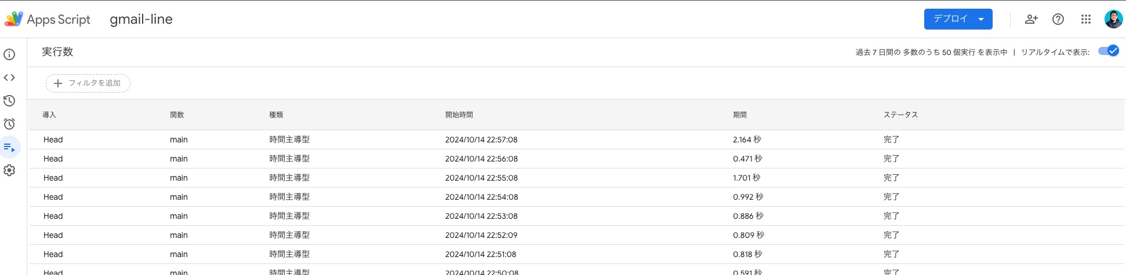Image resolution: width=1126 pixels, height=275 pixels.
Task: Expand the 22:54:08 execution row
Action: tap(481, 197)
